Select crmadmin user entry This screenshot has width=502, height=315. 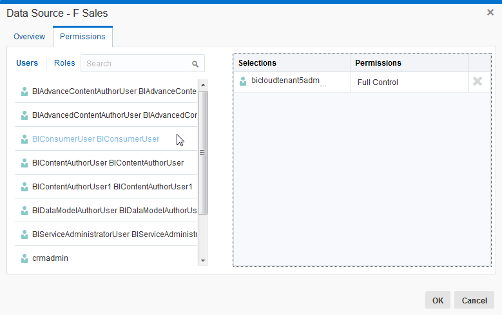pyautogui.click(x=106, y=258)
